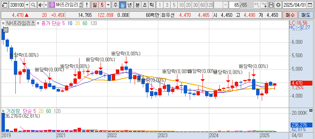Screen dimensions: 315x139
Task: Click small square marker before NH프라임리츠 legend
Action: pyautogui.click(x=3, y=23)
